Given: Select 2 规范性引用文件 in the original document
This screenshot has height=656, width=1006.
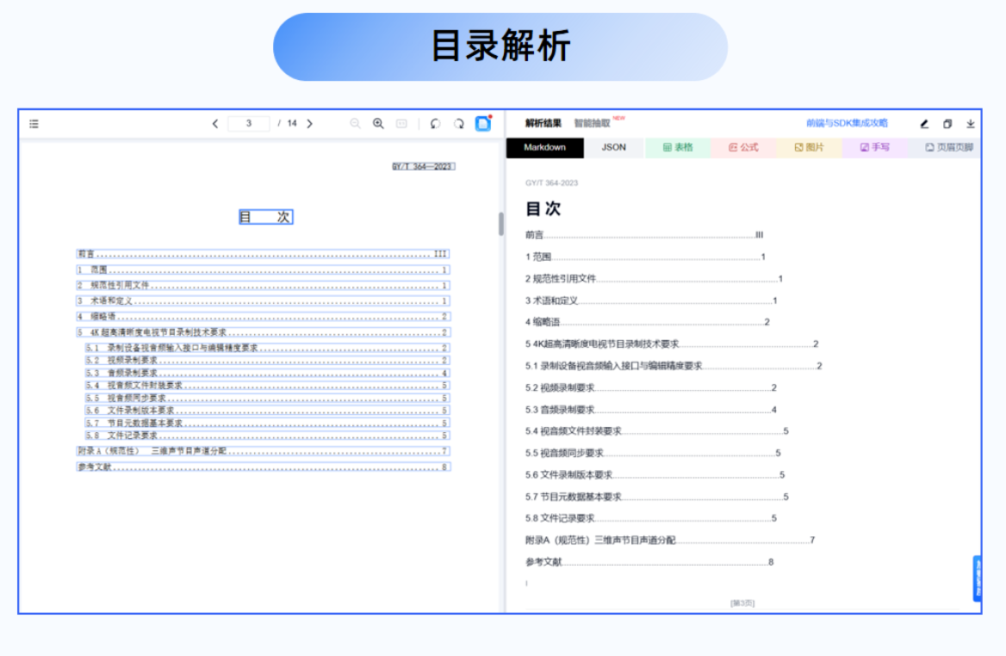Looking at the screenshot, I should [x=263, y=285].
